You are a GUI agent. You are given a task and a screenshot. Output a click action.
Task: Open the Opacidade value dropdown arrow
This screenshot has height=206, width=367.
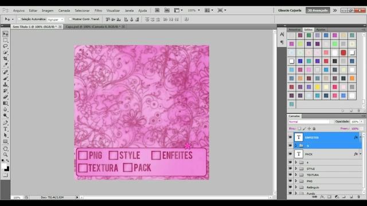pos(361,122)
